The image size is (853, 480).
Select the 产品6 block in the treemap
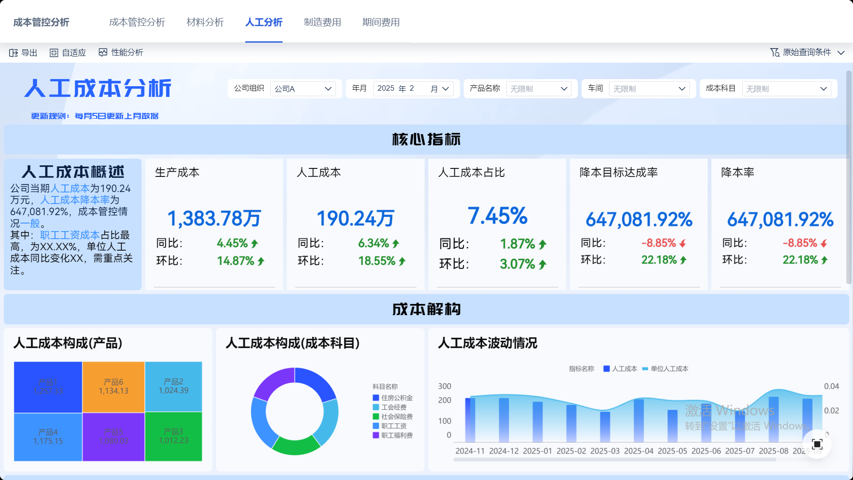coord(113,386)
